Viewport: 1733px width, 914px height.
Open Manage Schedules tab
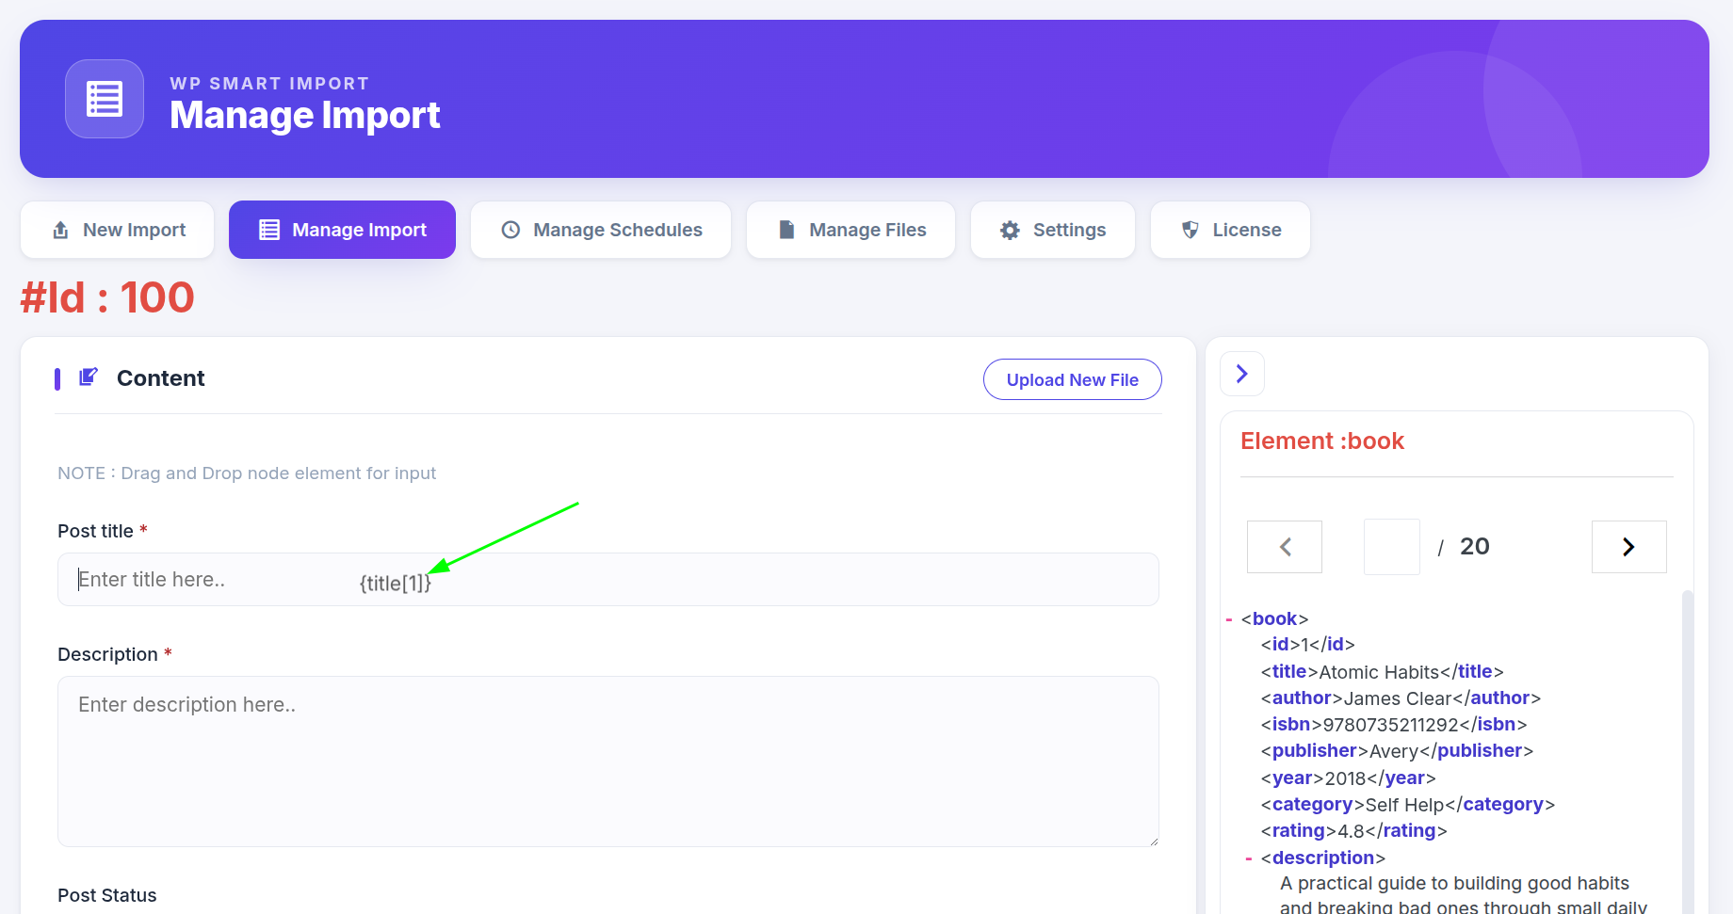pos(601,230)
